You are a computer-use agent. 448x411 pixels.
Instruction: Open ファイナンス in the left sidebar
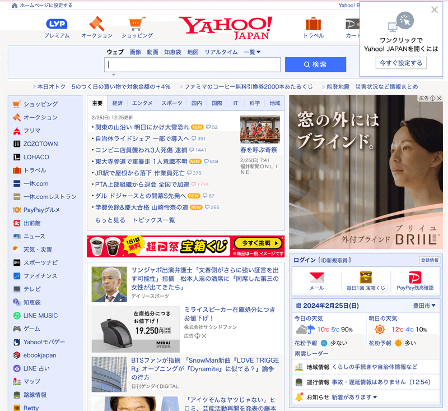(40, 276)
